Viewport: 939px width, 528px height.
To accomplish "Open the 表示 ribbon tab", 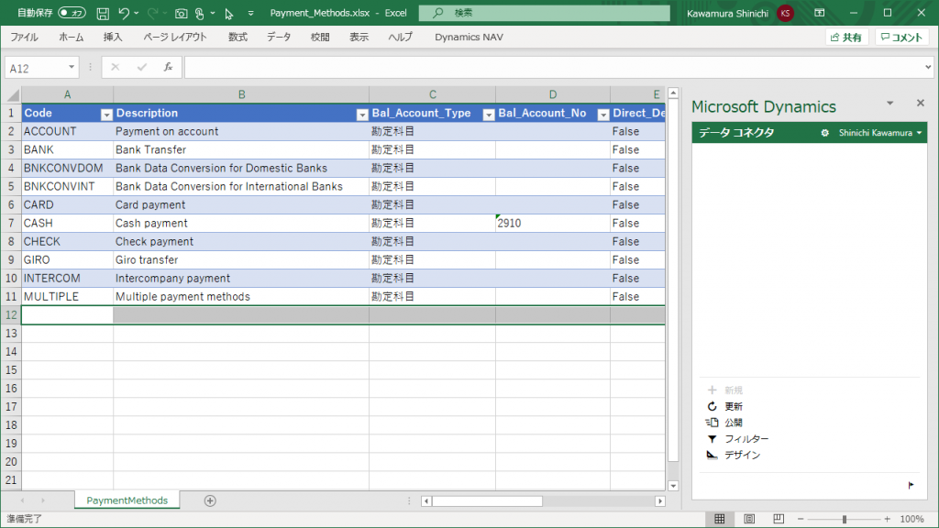I will pyautogui.click(x=359, y=37).
